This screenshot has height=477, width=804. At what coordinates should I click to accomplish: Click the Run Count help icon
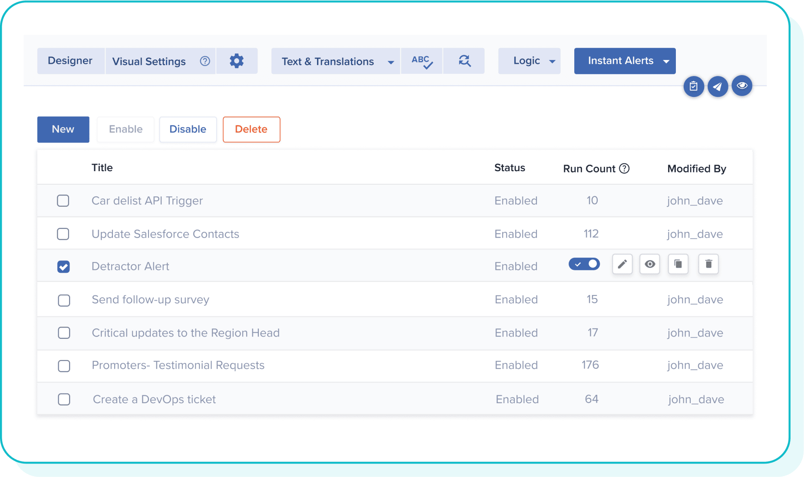click(x=624, y=169)
